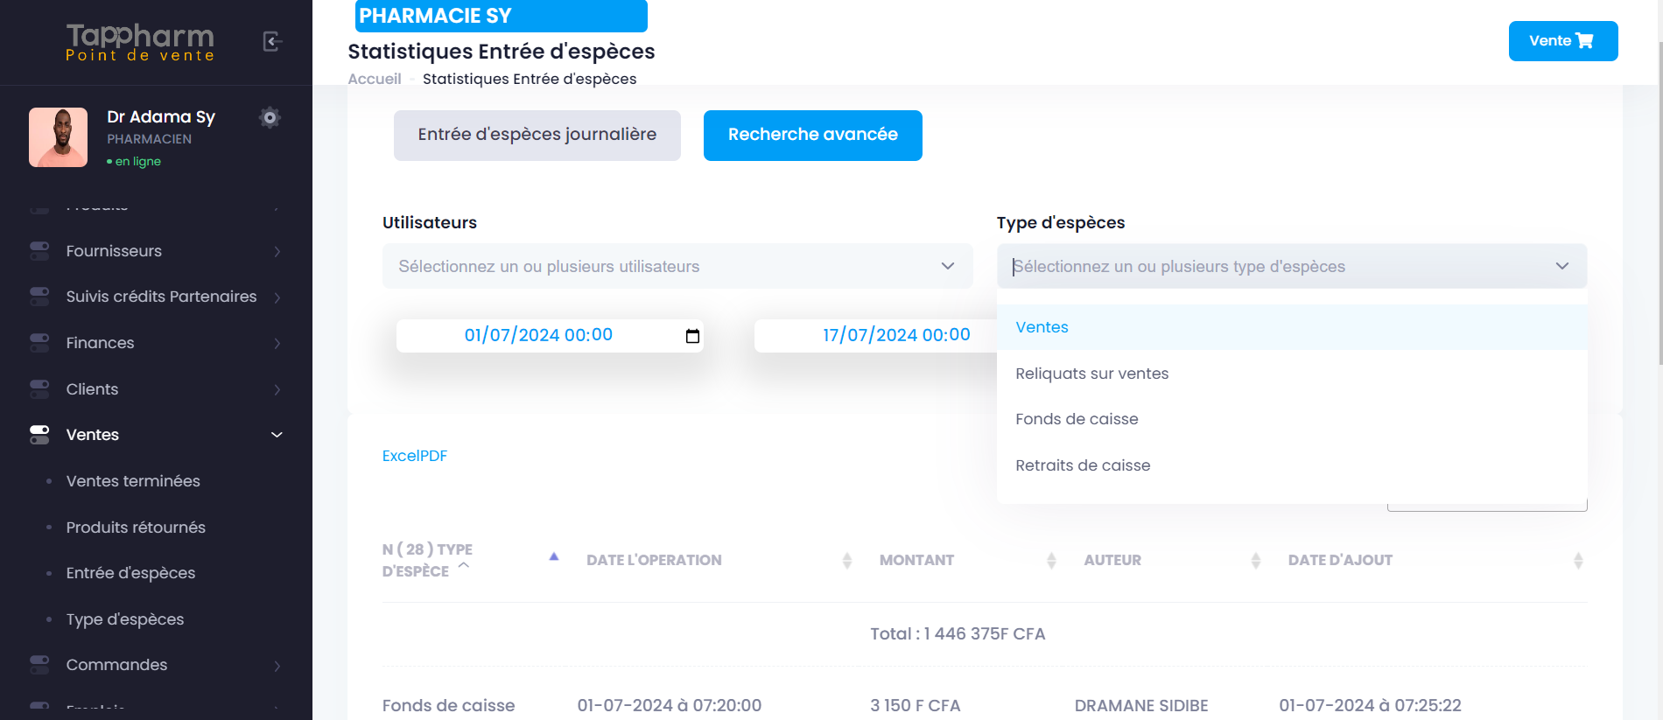Screen dimensions: 1663x720
Task: Click the Vente cart button
Action: pos(1562,41)
